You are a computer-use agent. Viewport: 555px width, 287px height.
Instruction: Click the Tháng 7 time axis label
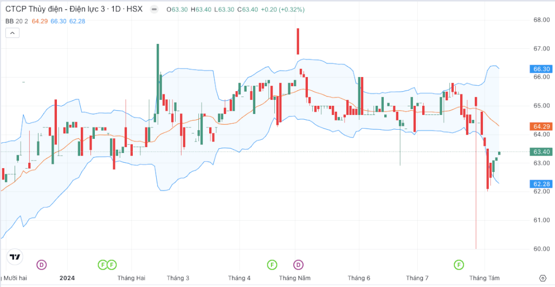coord(417,278)
